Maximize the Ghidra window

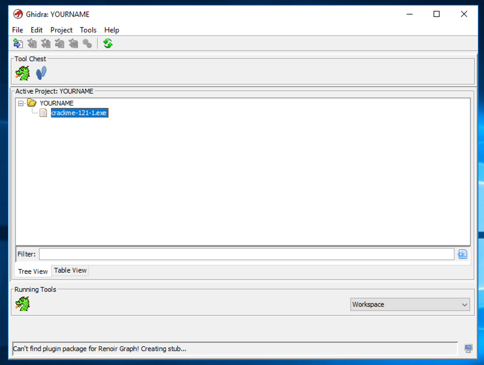click(437, 14)
